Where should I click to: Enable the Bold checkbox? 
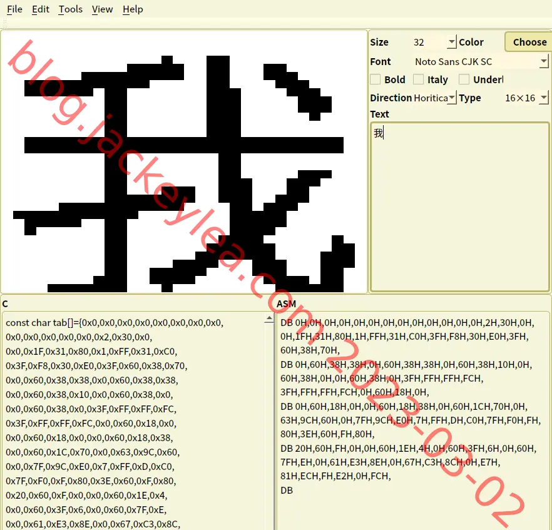(376, 79)
